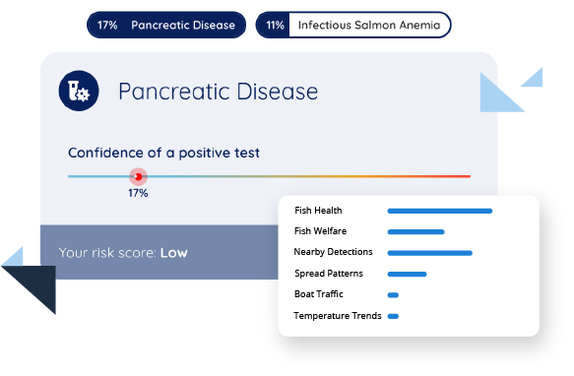Switch to Infectious Salmon Anemia tab
Image resolution: width=574 pixels, height=376 pixels.
[353, 25]
